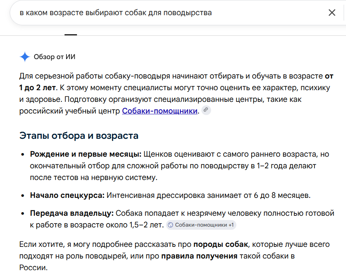This screenshot has width=346, height=276.
Task: Click the bold Начало спецкурса label
Action: point(67,195)
